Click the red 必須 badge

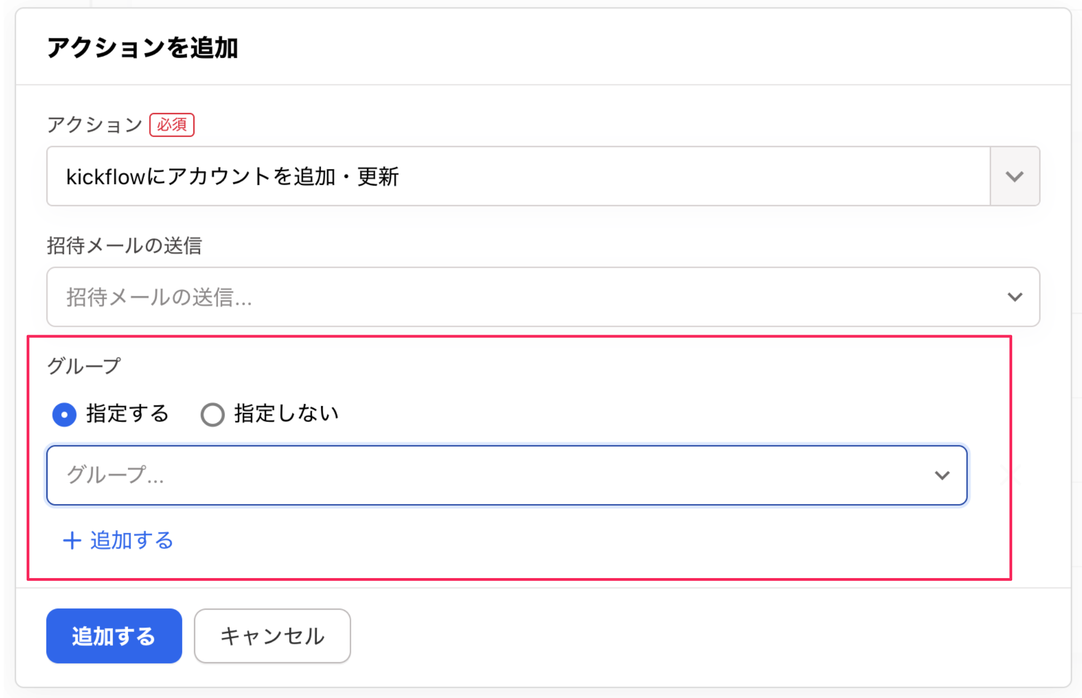point(172,125)
